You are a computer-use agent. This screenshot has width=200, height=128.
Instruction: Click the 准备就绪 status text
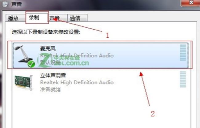coord(50,89)
